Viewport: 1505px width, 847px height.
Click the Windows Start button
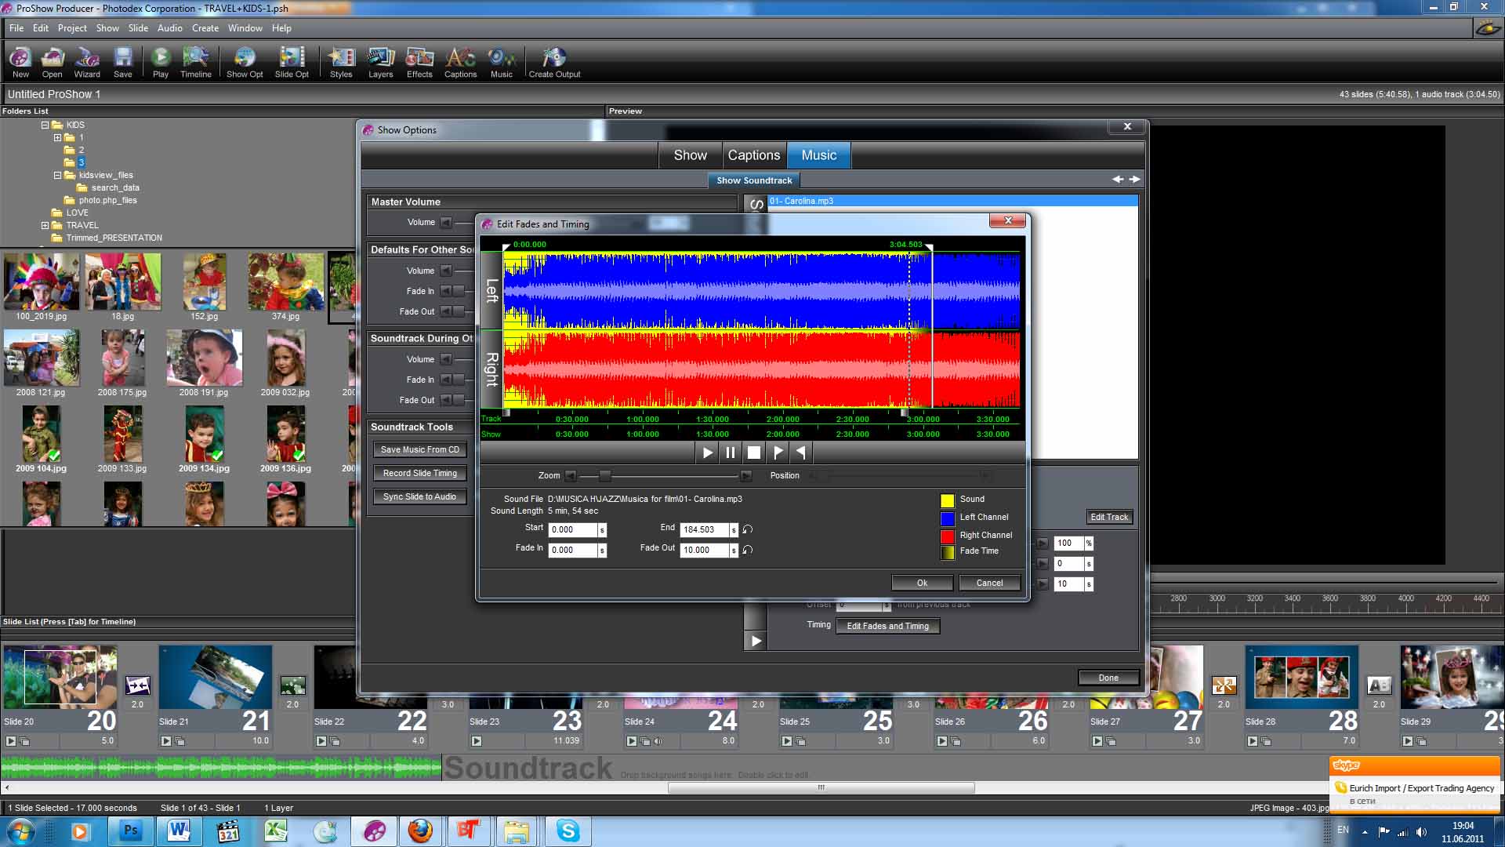tap(20, 831)
